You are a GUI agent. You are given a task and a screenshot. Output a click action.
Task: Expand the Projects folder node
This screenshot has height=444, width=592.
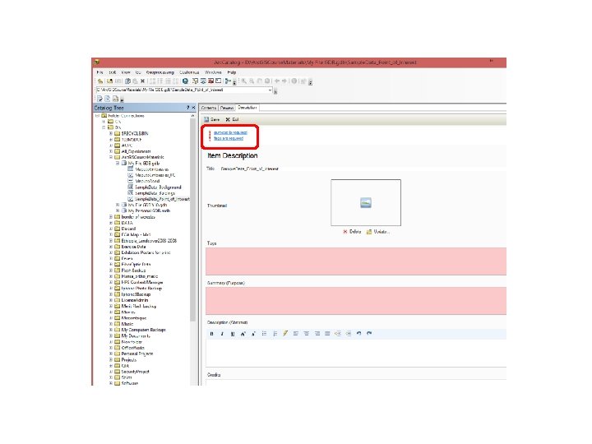[x=111, y=360]
